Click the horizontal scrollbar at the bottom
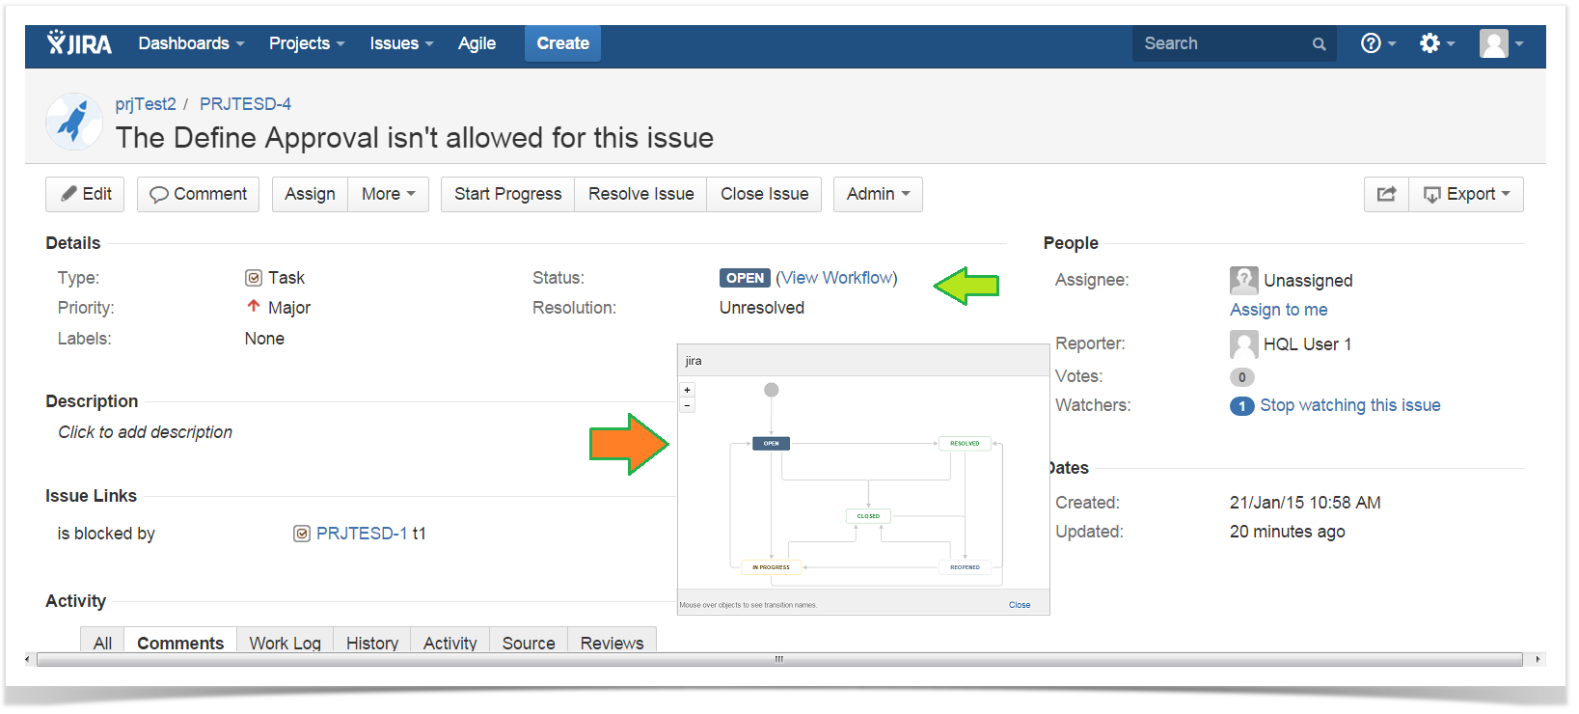1579x714 pixels. coord(778,660)
